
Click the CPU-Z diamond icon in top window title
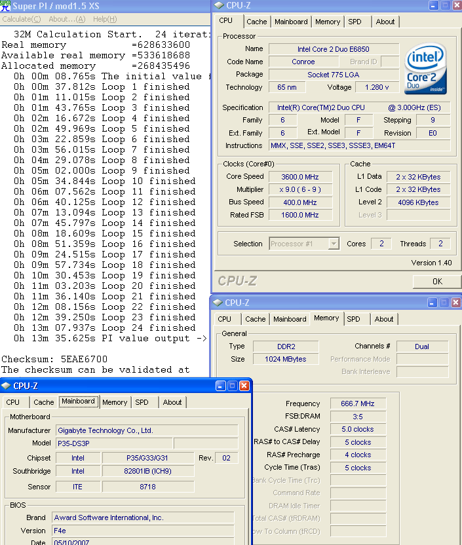219,5
